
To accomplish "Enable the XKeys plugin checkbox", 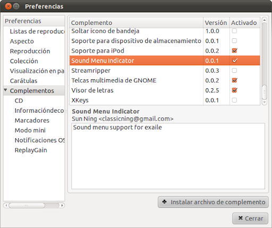I will [234, 100].
